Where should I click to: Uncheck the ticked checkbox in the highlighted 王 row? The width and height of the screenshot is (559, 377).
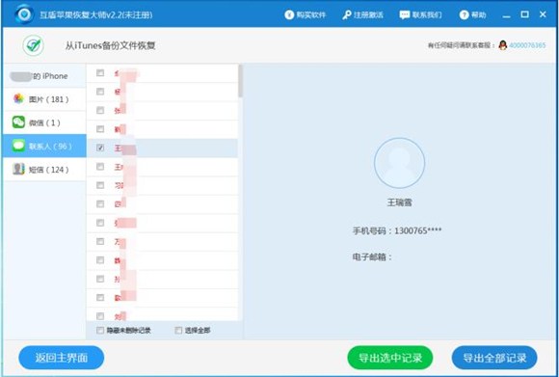(100, 148)
